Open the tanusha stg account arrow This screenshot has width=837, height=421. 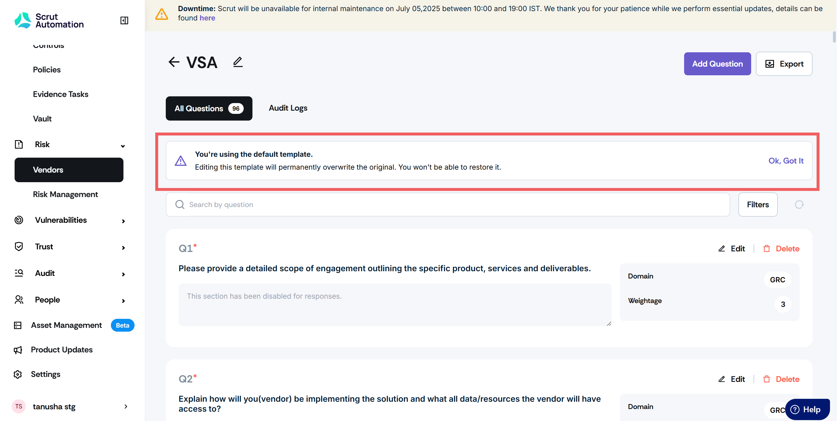(x=126, y=406)
